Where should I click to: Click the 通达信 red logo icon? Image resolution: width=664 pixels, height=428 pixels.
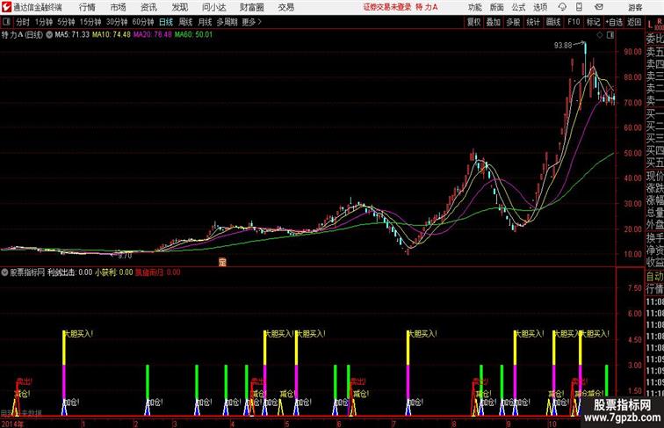tap(6, 7)
